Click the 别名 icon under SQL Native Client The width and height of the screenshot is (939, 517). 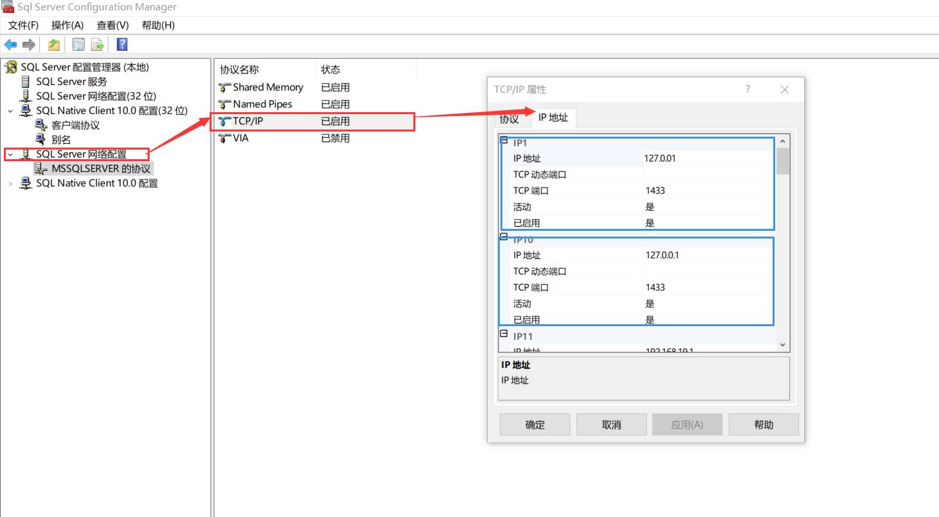click(40, 139)
